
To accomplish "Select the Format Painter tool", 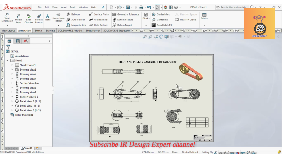I will click(39, 18).
